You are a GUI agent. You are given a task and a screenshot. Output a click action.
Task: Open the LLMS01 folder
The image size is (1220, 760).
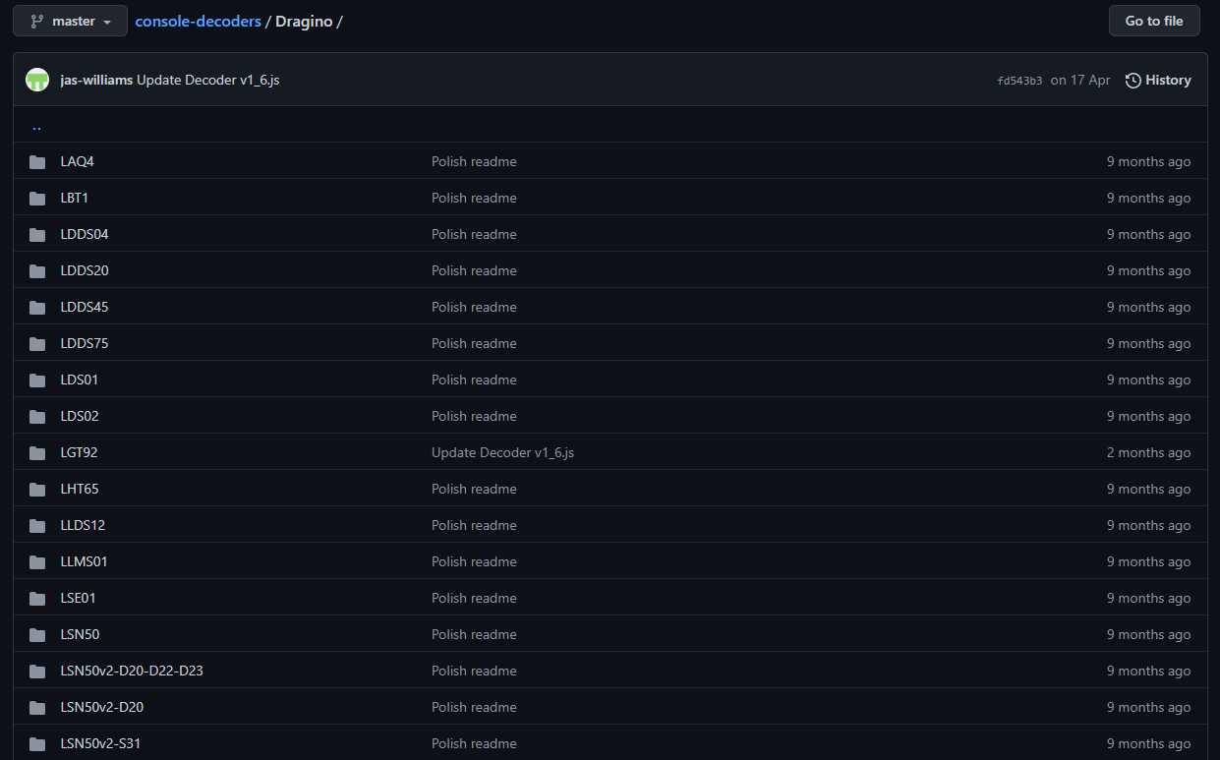coord(84,561)
